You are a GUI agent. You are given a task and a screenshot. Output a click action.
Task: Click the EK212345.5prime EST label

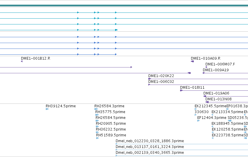(x=210, y=106)
